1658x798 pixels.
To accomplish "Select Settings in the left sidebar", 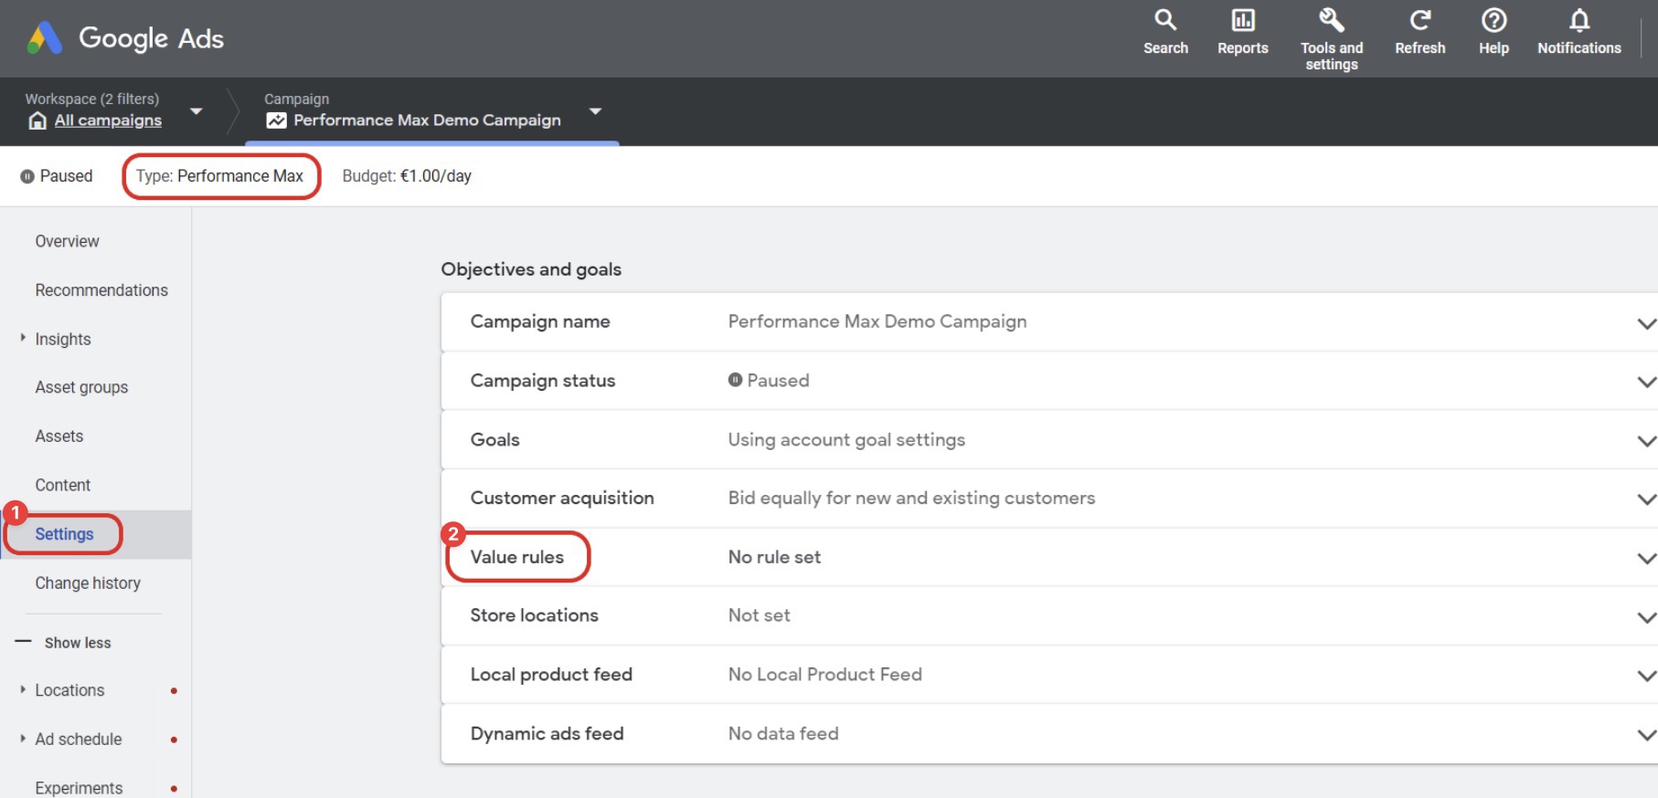I will (x=64, y=534).
